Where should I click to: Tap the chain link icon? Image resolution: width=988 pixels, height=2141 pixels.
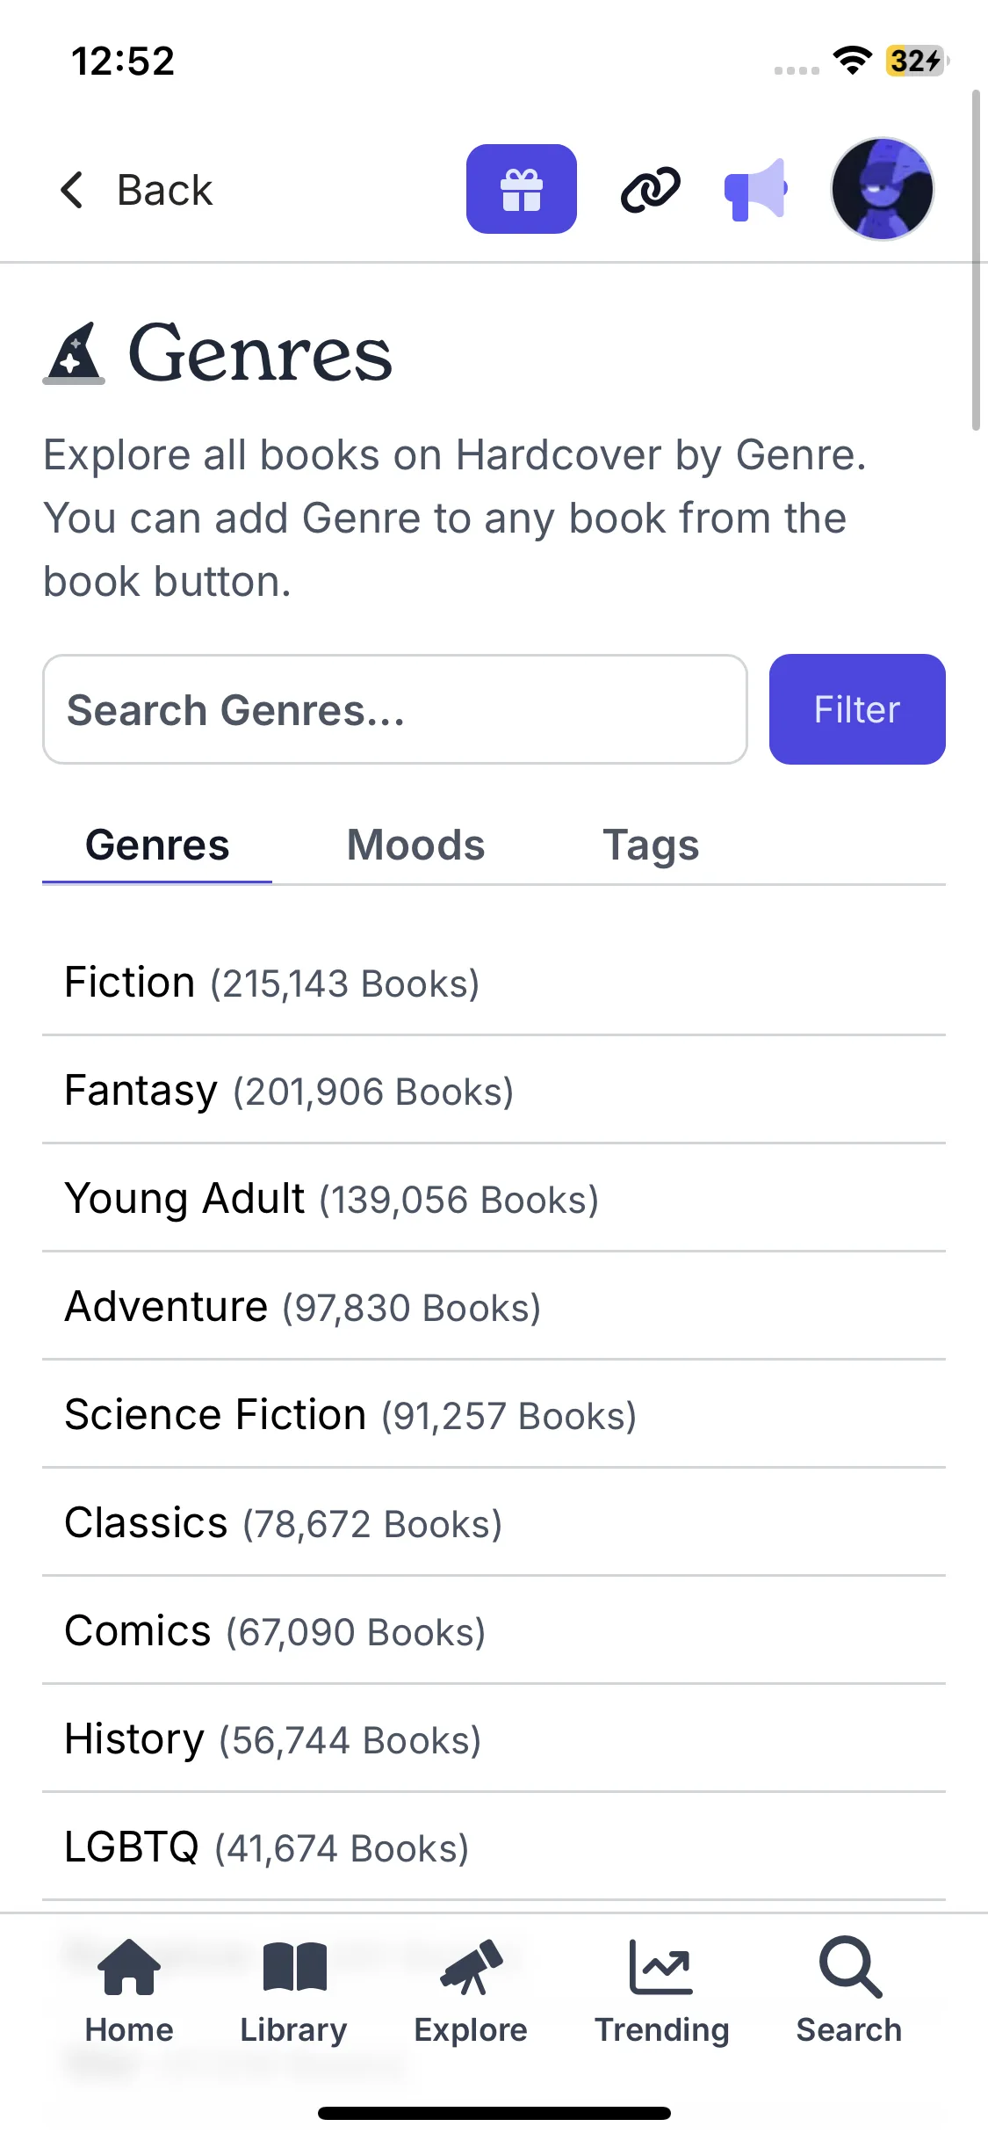(x=650, y=189)
